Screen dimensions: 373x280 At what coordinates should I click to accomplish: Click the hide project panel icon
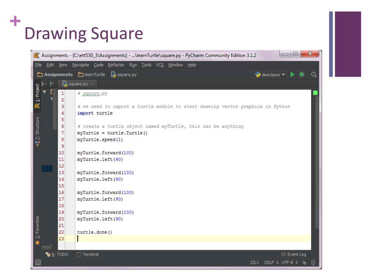point(52,84)
